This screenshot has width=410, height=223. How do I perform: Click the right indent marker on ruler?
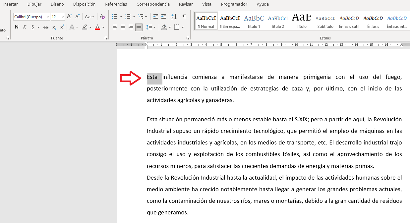click(x=402, y=45)
